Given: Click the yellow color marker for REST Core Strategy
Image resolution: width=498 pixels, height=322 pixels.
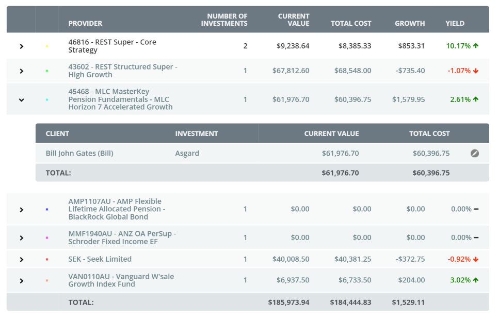Looking at the screenshot, I should point(47,46).
